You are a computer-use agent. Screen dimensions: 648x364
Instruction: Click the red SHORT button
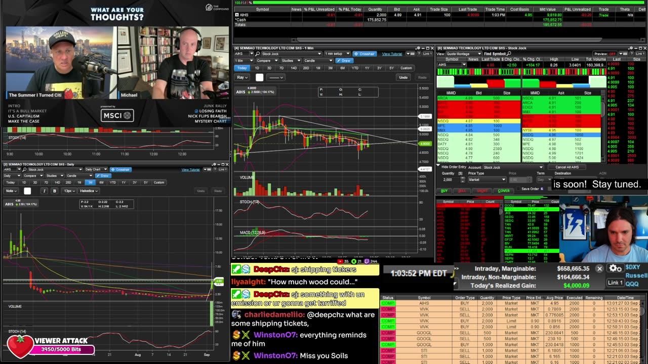click(482, 191)
